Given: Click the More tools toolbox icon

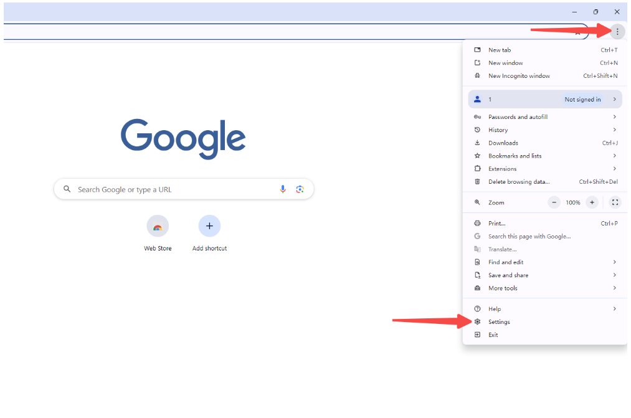Looking at the screenshot, I should pyautogui.click(x=477, y=288).
